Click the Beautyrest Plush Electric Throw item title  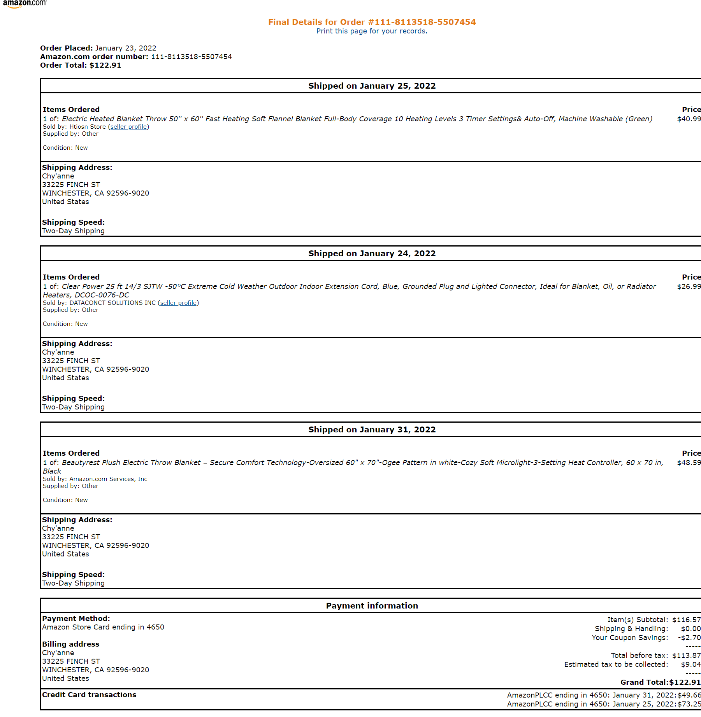353,467
